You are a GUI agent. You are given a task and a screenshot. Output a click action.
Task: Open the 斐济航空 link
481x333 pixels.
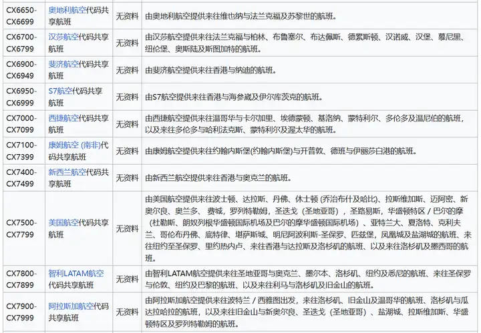(63, 64)
